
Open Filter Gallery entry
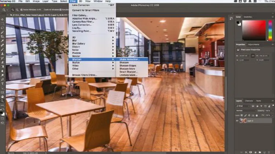pos(92,15)
